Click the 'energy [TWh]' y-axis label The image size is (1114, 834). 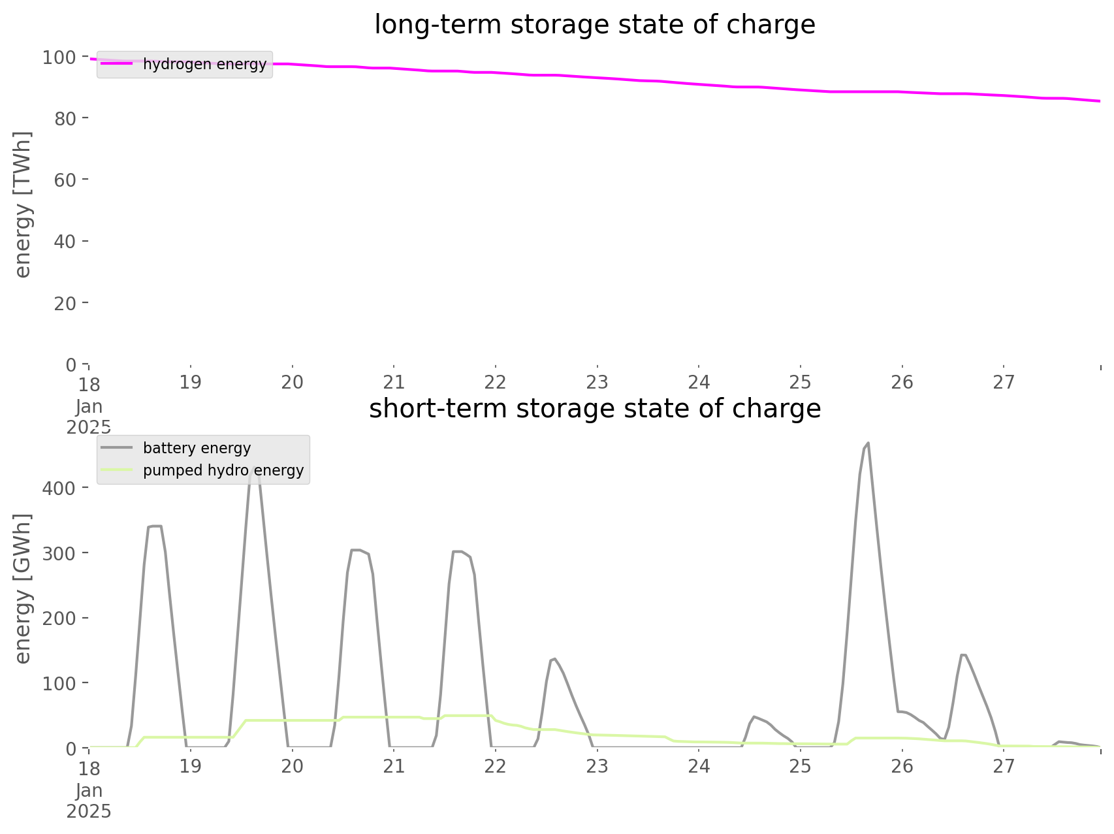[x=23, y=204]
